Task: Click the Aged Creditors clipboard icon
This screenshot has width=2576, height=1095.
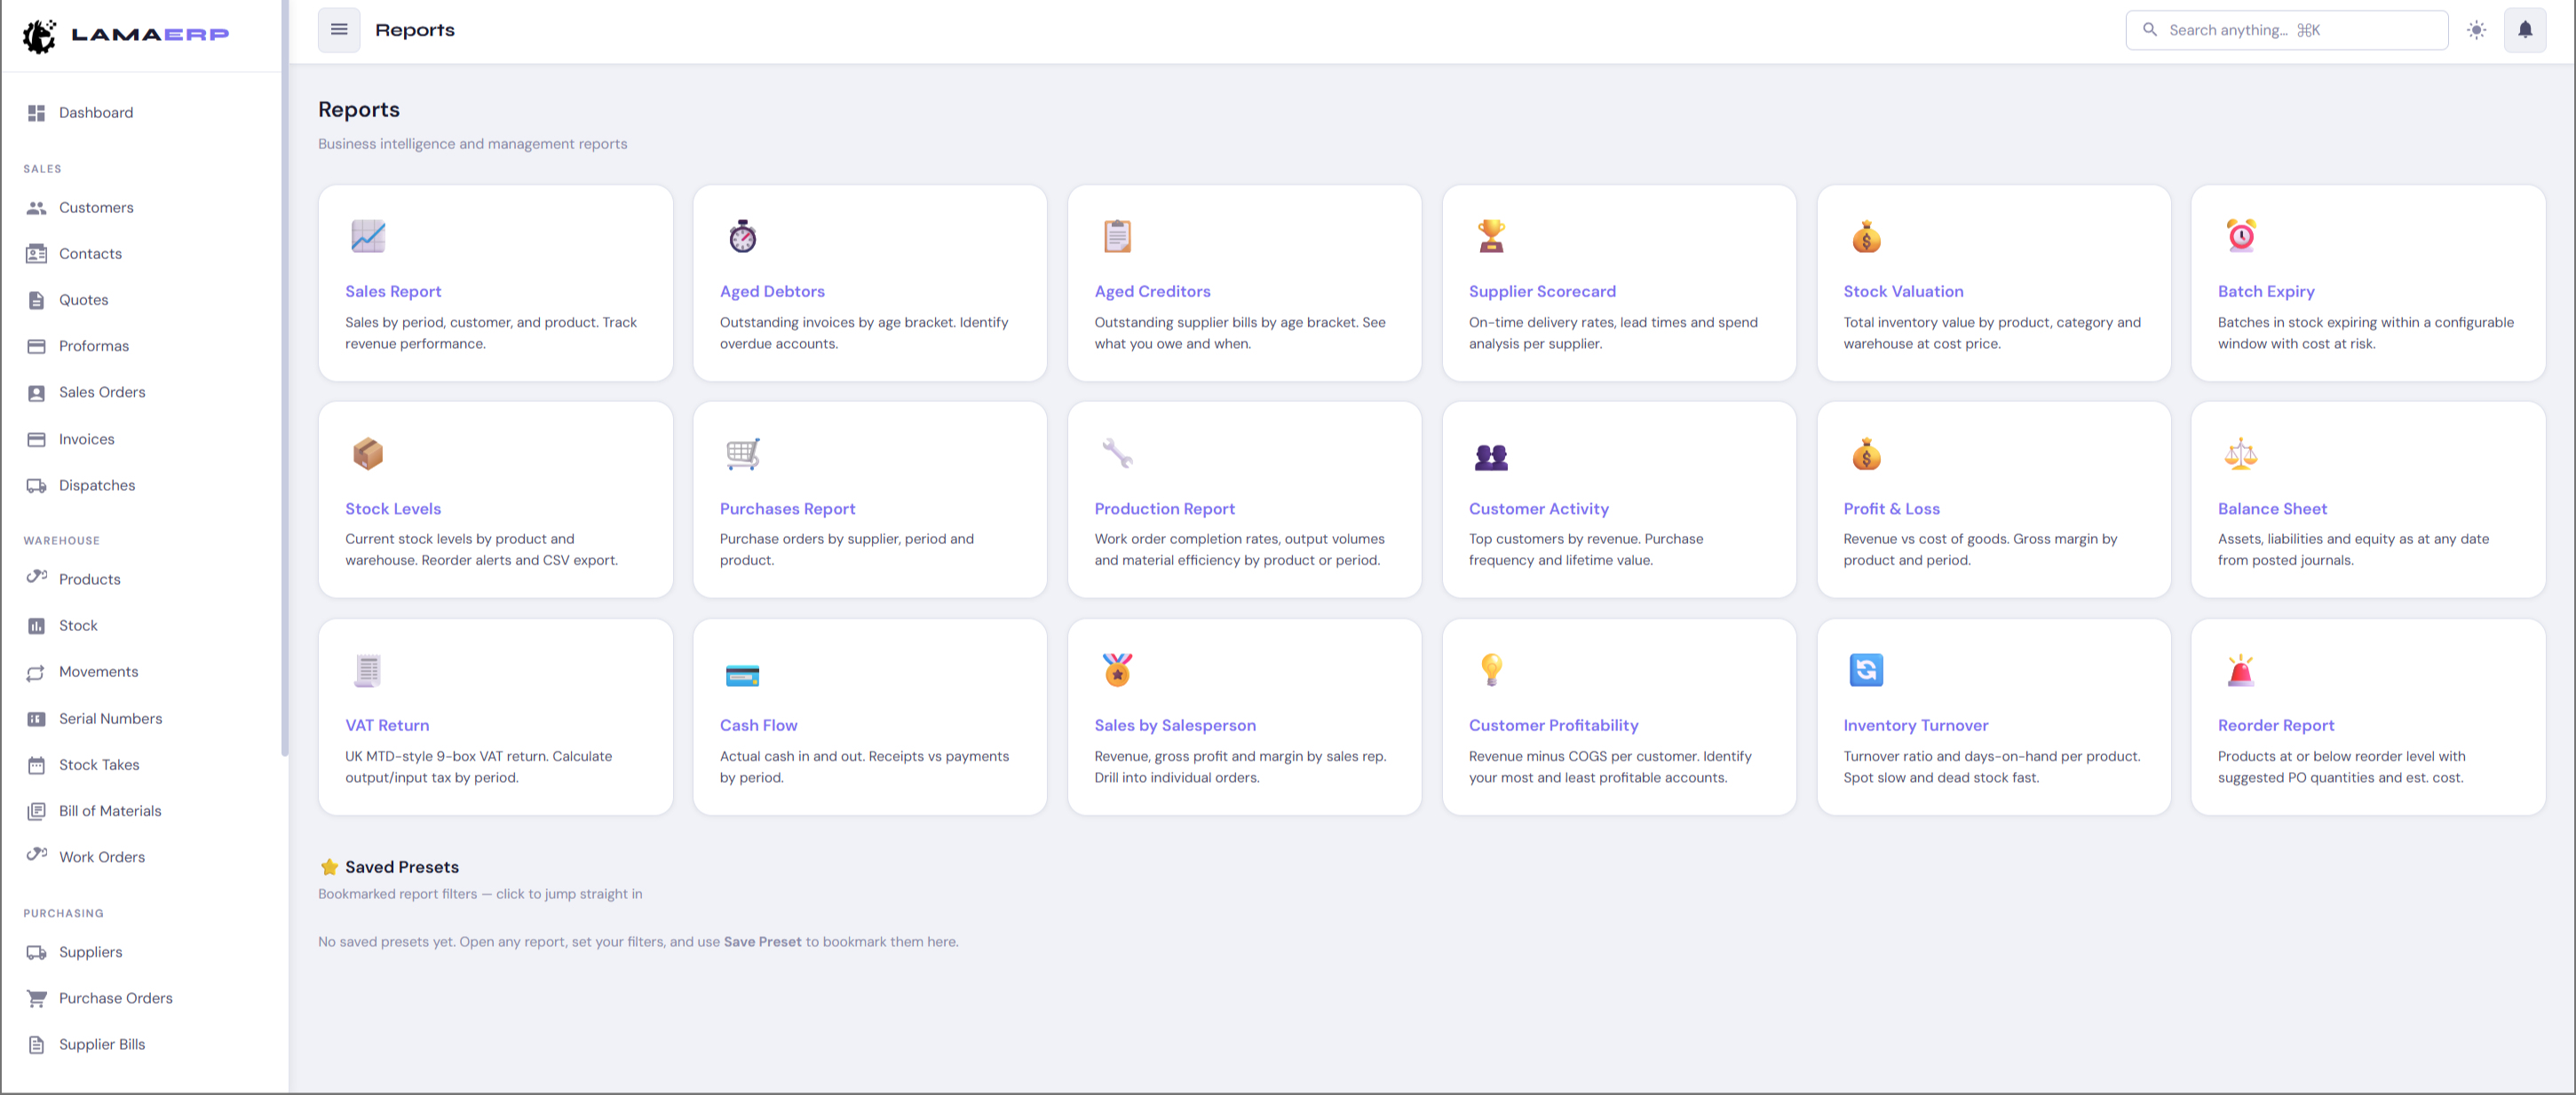Action: (1117, 236)
